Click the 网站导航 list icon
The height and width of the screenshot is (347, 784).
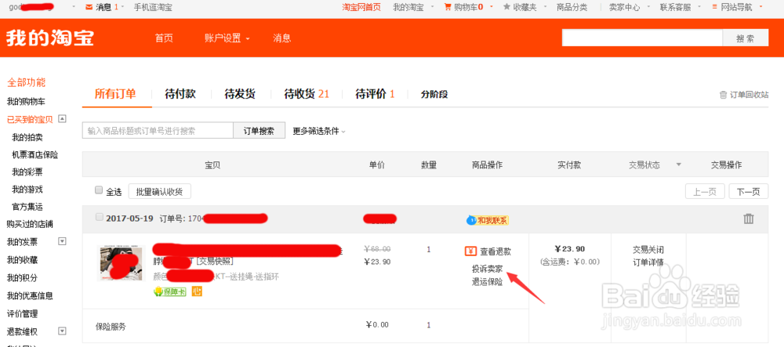pyautogui.click(x=716, y=7)
